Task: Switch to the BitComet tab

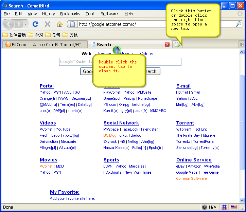Action: coord(45,45)
